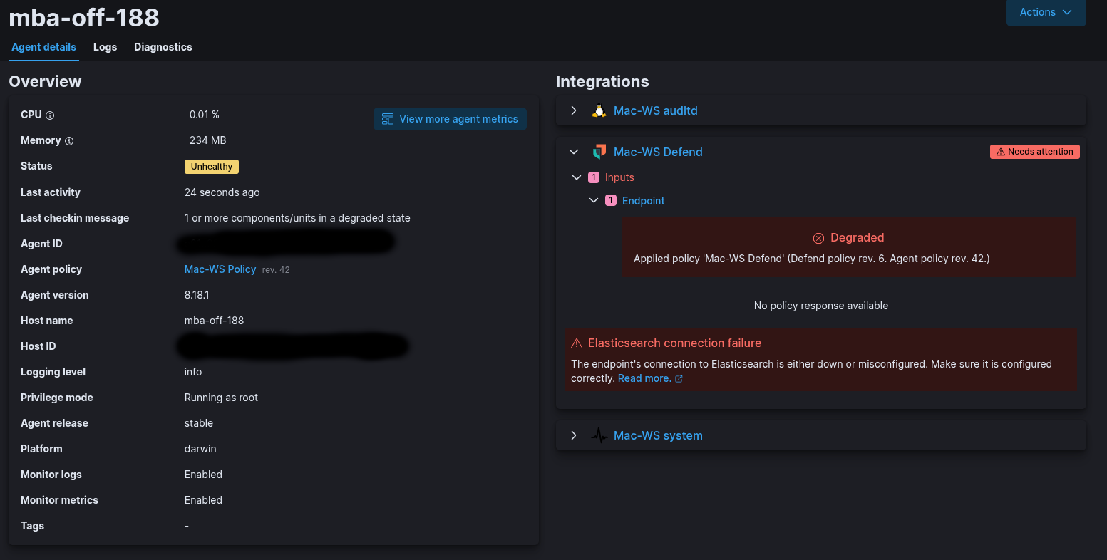This screenshot has height=560, width=1107.
Task: Collapse the Inputs section chevron
Action: pos(577,177)
